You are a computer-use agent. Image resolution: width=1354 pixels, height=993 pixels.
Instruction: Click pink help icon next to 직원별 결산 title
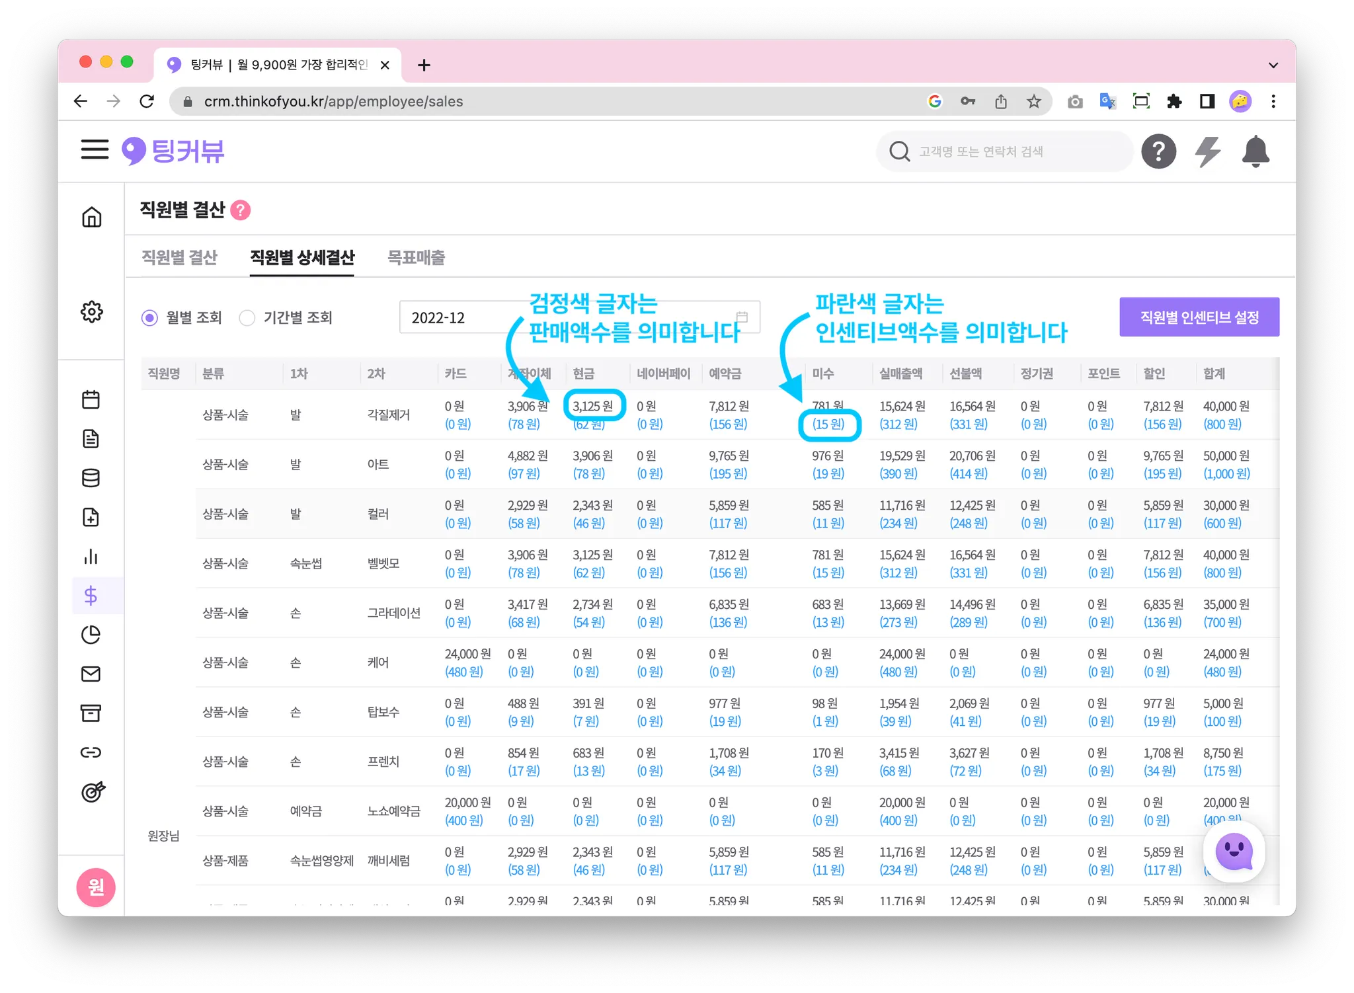click(241, 210)
